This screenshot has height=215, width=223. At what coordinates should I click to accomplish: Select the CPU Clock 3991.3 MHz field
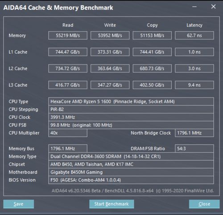[131, 117]
